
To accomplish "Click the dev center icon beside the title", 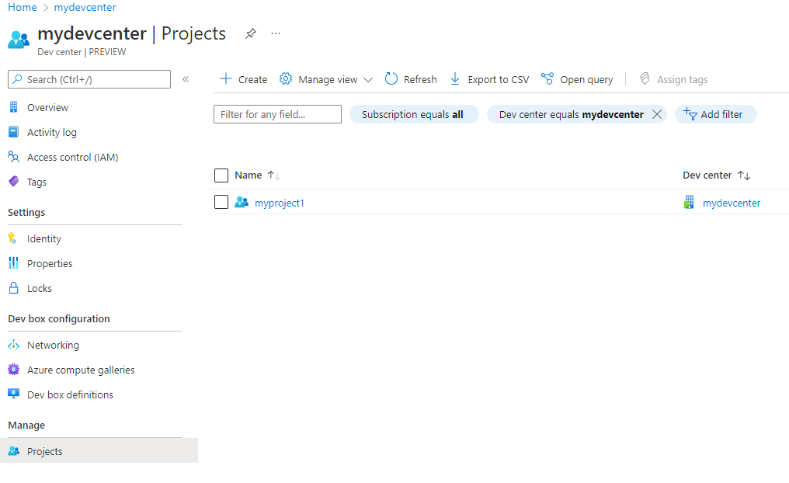I will click(19, 40).
